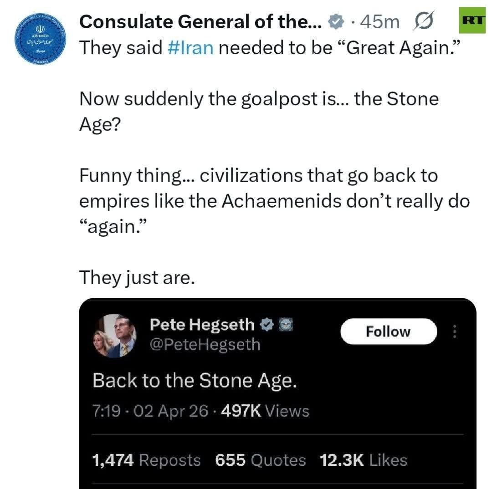Screen dimensions: 492x489
Task: Open the @PeteHegseth handle
Action: coord(205,344)
